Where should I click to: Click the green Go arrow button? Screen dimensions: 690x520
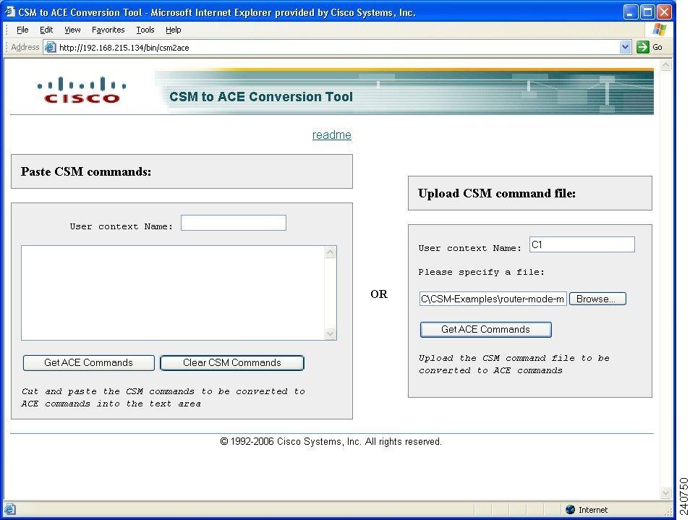(643, 47)
